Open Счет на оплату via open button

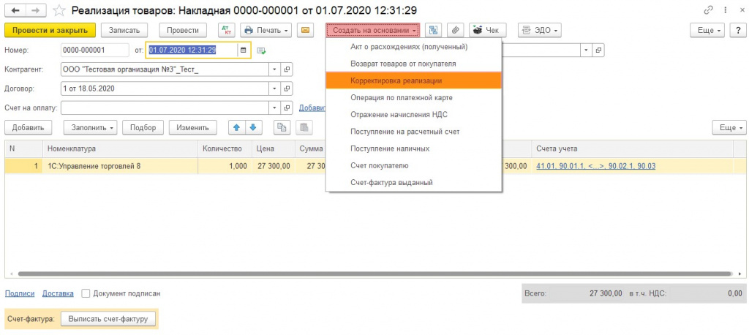pyautogui.click(x=287, y=108)
